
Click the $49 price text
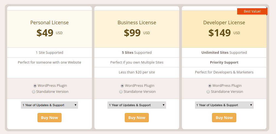tap(45, 33)
